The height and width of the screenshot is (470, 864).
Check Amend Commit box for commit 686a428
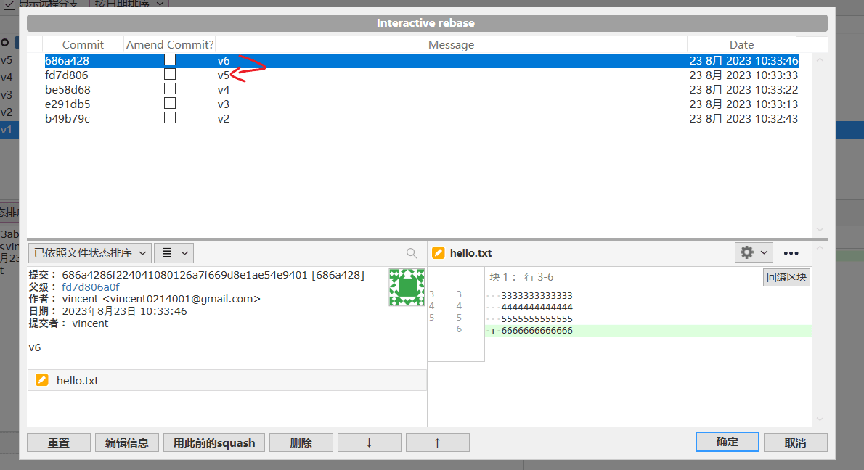click(x=170, y=60)
